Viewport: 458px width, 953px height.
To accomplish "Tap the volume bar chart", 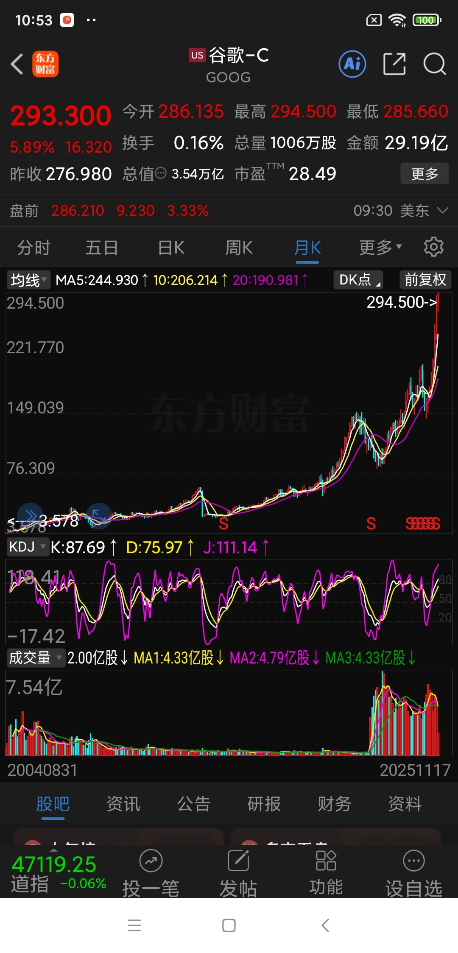I will pos(229,713).
